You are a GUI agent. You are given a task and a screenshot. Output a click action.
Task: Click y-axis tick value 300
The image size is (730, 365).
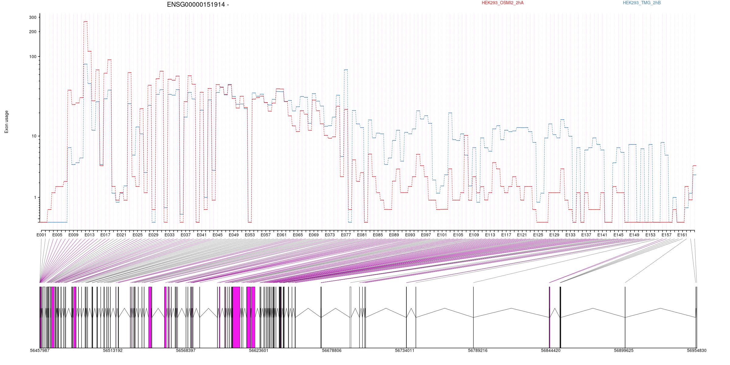(33, 18)
